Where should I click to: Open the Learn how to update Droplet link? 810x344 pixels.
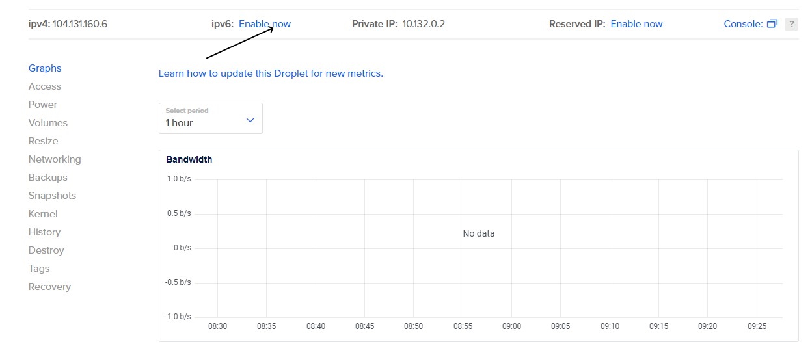[271, 73]
